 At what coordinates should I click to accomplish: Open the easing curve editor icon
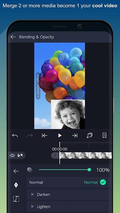click(16, 199)
